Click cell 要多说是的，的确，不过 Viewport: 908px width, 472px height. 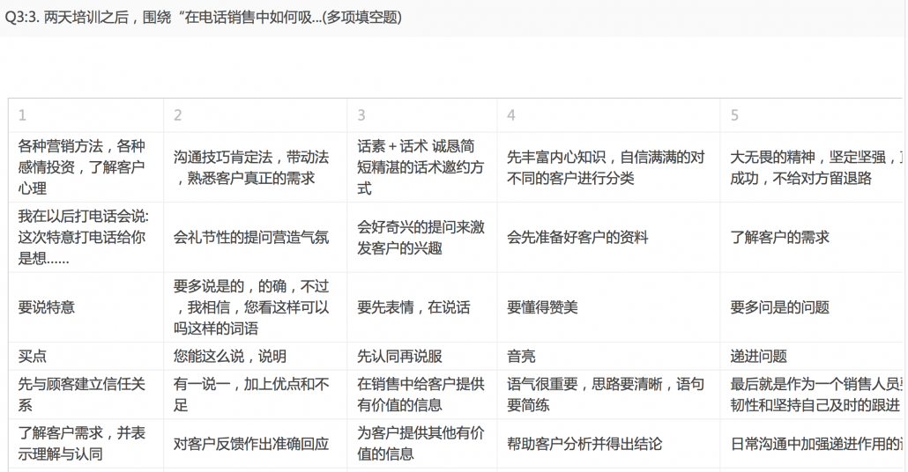click(255, 307)
